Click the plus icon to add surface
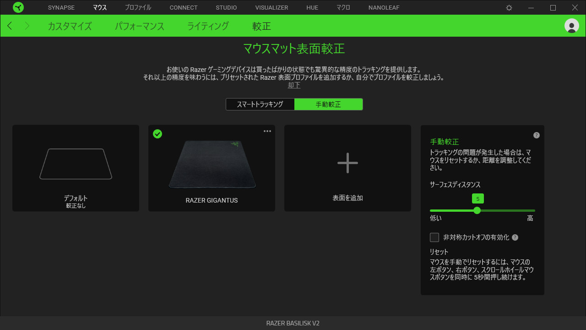The height and width of the screenshot is (330, 586). pos(347,163)
